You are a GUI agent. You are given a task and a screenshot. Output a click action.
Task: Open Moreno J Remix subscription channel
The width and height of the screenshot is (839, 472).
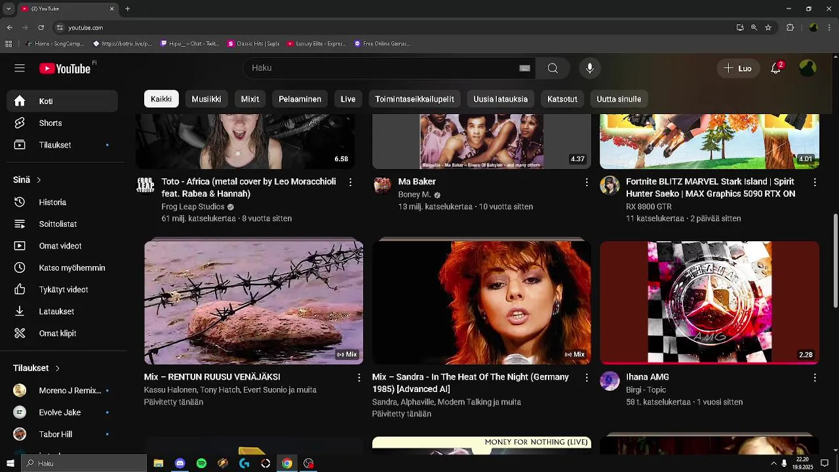(62, 391)
